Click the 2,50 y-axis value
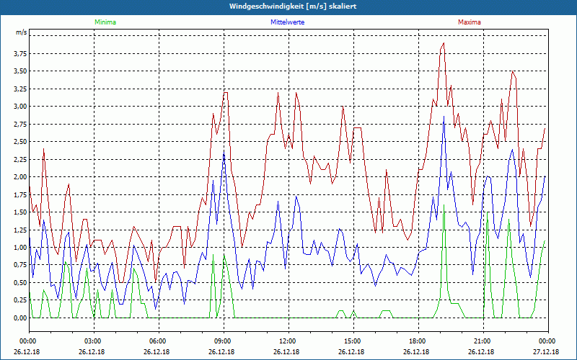Screen dimensions: 577x360 20,142
